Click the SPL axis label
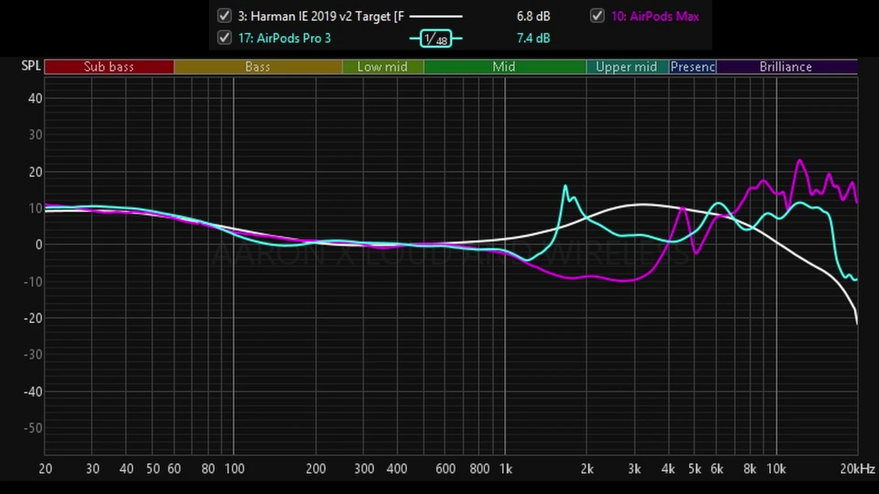The width and height of the screenshot is (879, 494). tap(31, 66)
